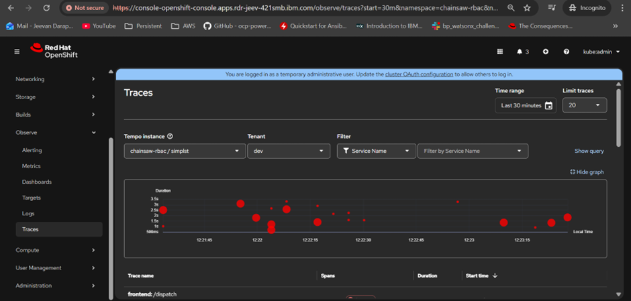Open the application launcher grid icon
631x301 pixels.
coord(499,52)
